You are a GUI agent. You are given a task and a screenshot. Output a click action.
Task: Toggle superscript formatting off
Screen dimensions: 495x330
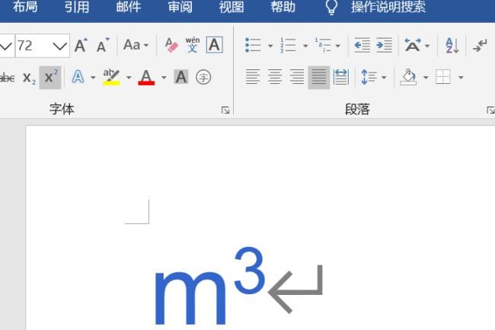(50, 78)
